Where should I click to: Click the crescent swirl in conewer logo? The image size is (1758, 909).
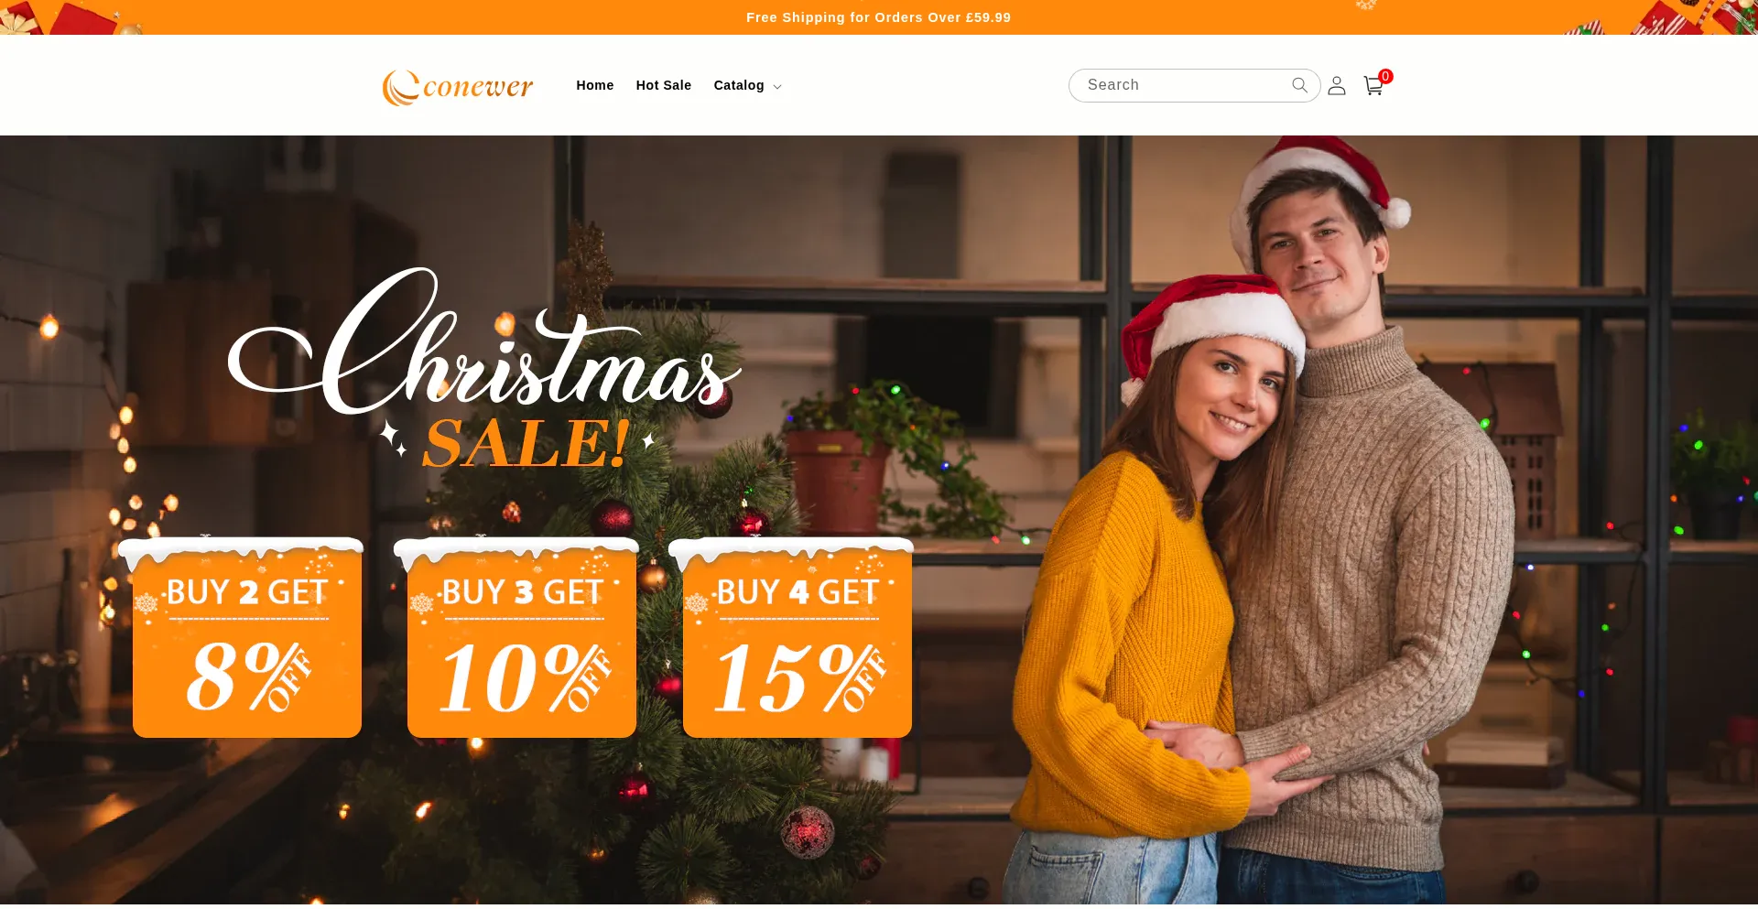(400, 88)
